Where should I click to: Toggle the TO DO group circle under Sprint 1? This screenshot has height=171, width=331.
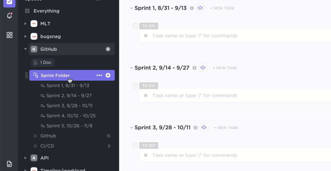pyautogui.click(x=135, y=26)
